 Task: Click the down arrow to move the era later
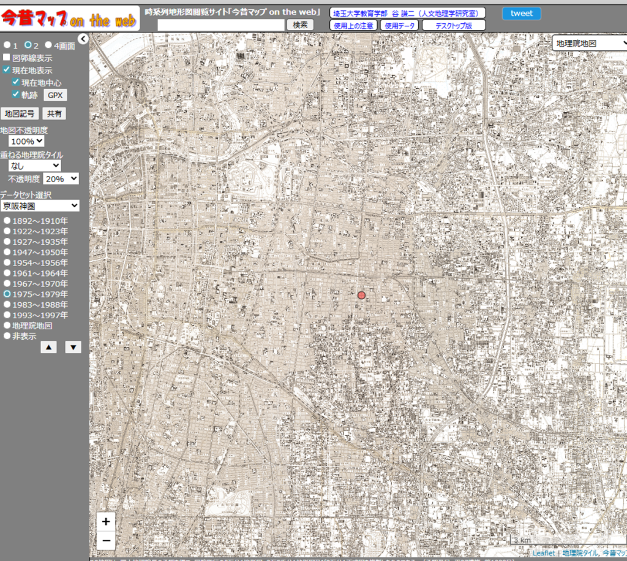(73, 348)
